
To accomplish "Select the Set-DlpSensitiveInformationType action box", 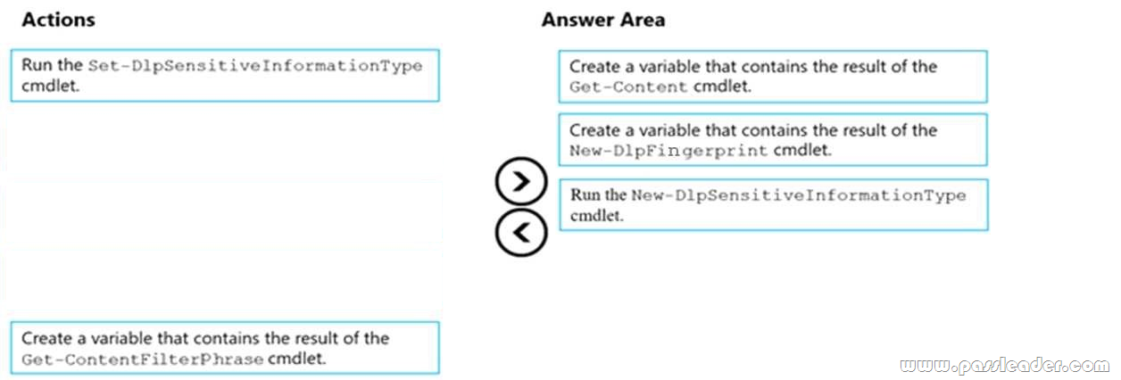I will point(225,76).
